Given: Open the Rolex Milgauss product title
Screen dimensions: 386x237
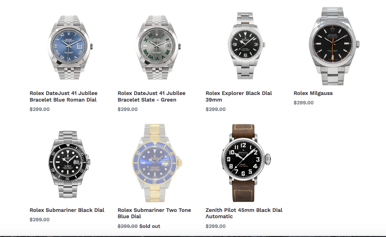Looking at the screenshot, I should (x=313, y=93).
